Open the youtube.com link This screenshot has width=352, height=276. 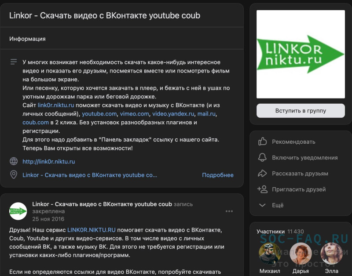pos(99,114)
